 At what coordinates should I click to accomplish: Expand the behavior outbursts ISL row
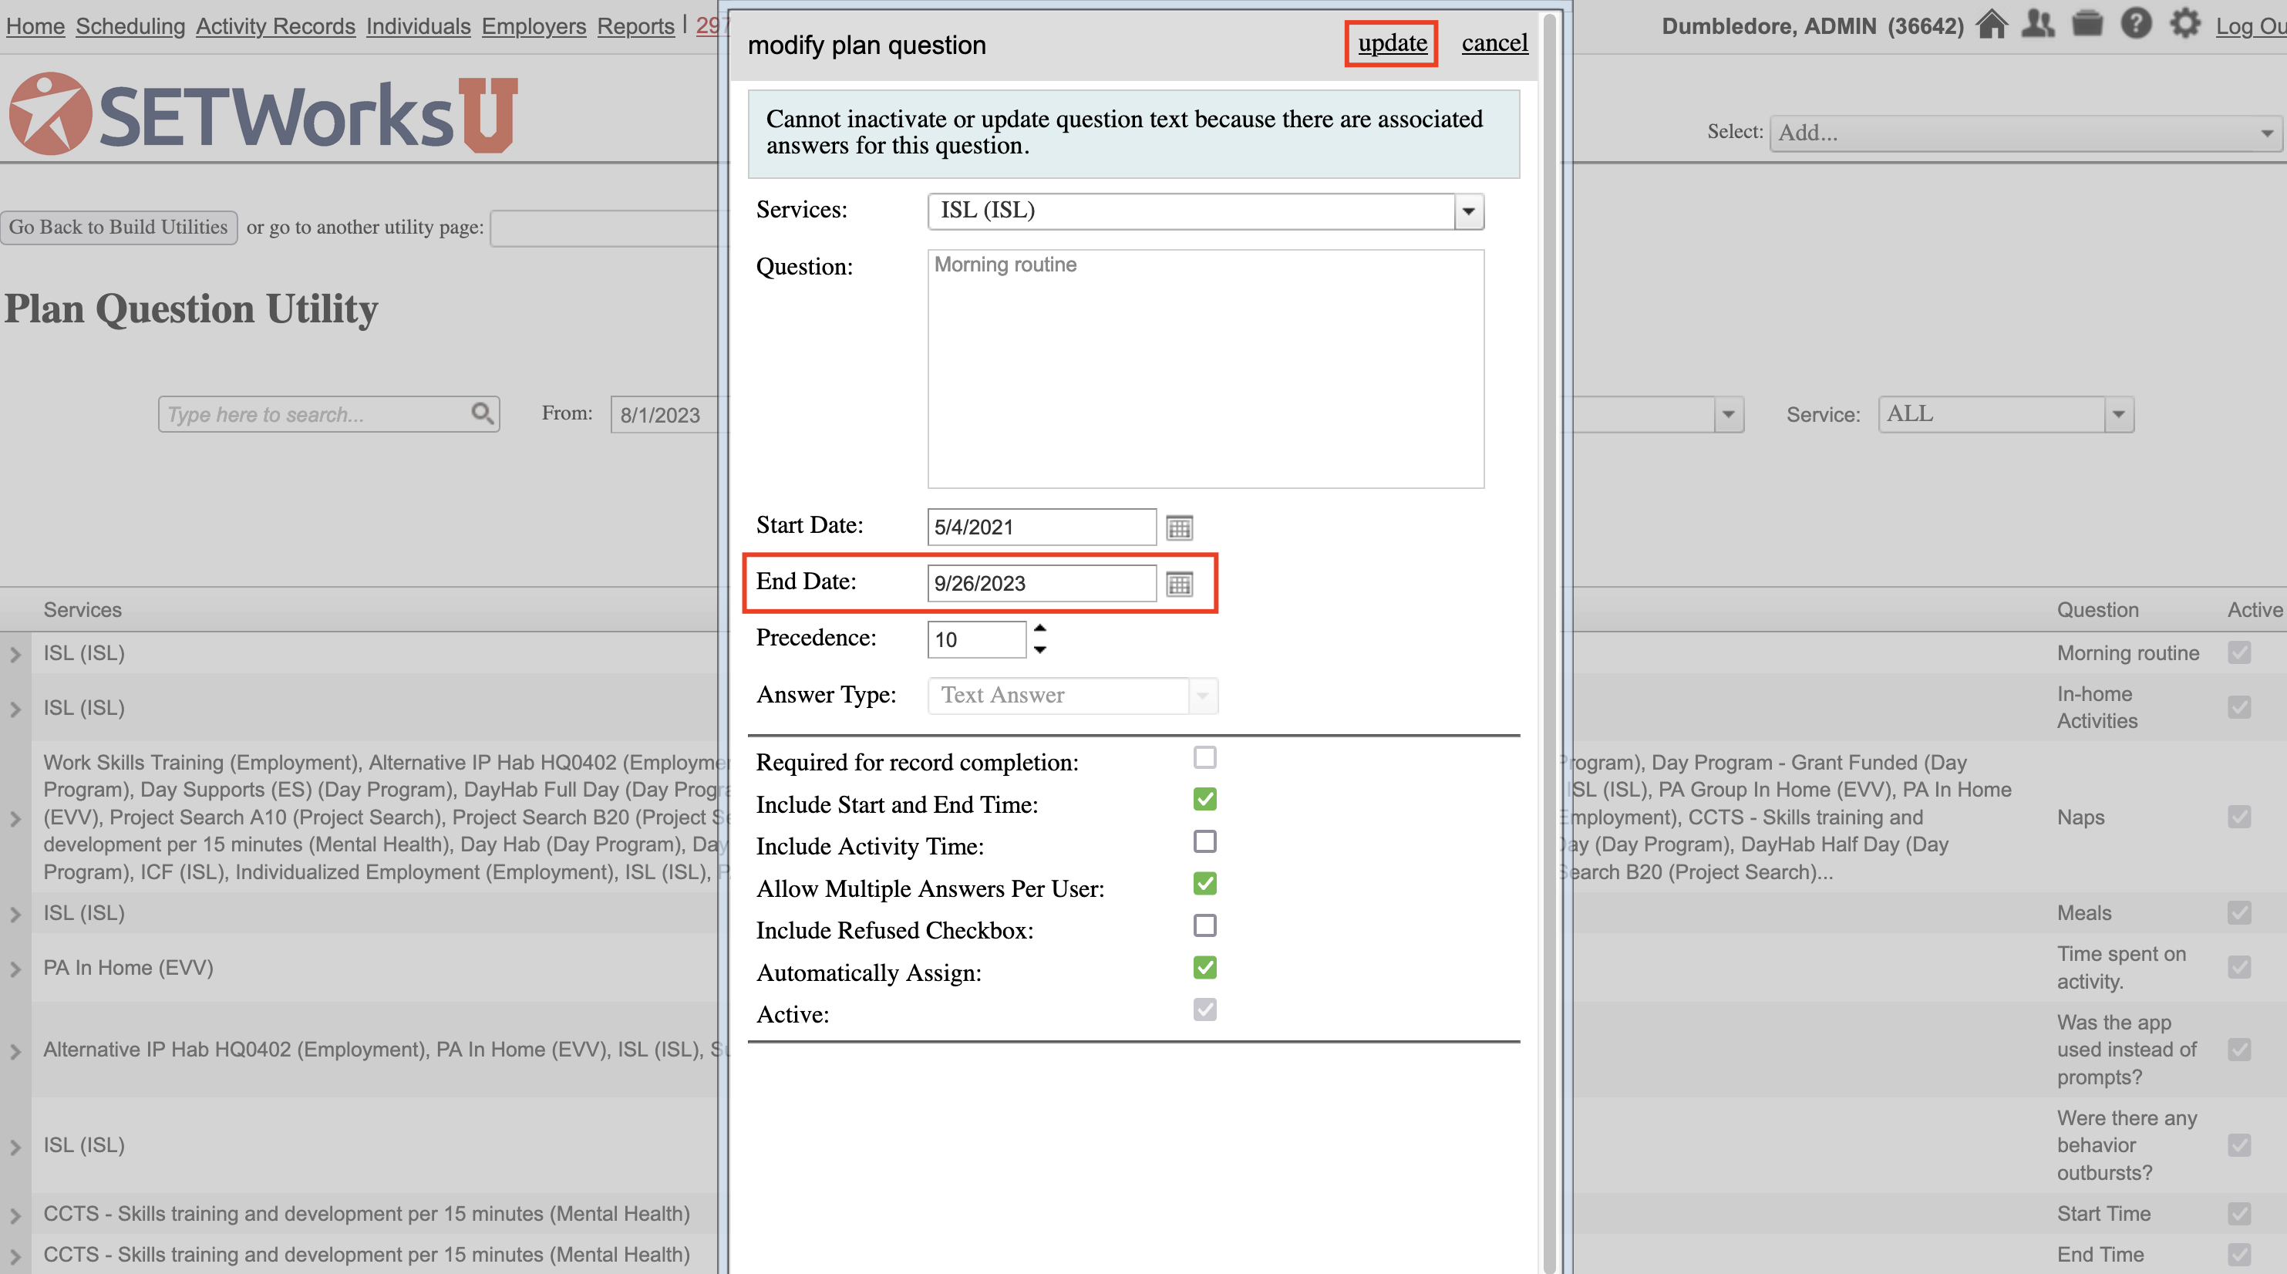15,1147
